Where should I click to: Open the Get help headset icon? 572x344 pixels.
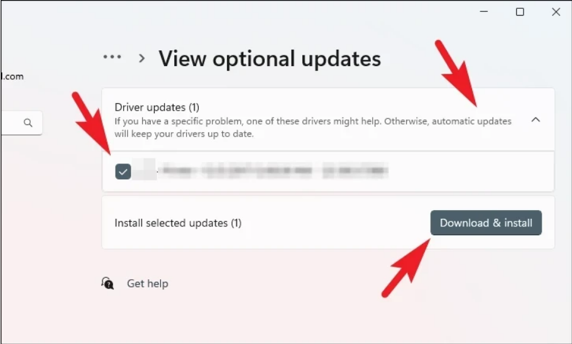point(107,284)
